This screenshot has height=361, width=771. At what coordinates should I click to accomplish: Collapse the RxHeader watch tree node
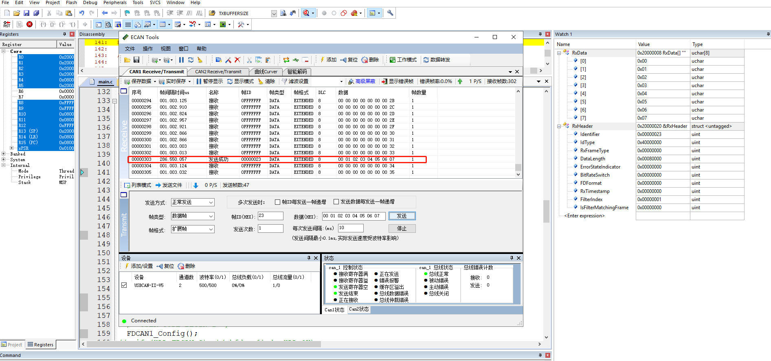559,126
